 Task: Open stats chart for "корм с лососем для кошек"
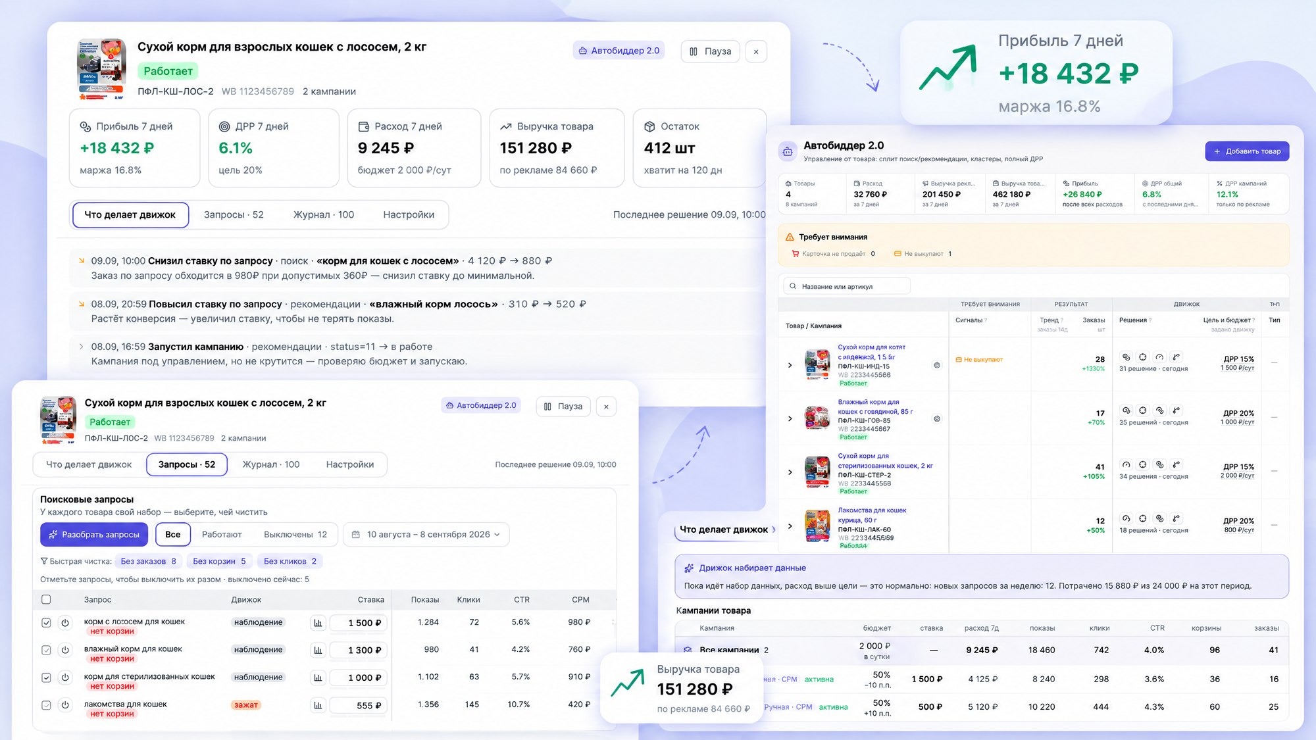click(318, 623)
